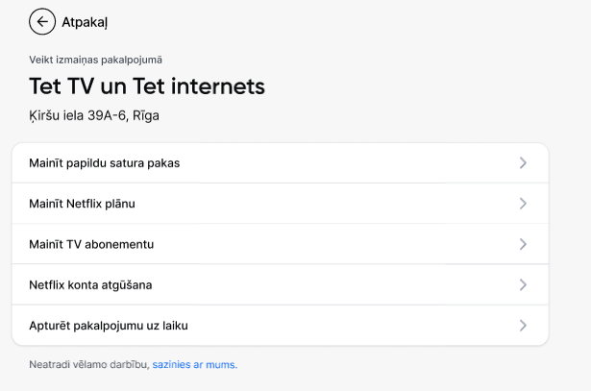591x391 pixels.
Task: Select Apturēt pakalpojumu uz laiku label
Action: pos(109,326)
